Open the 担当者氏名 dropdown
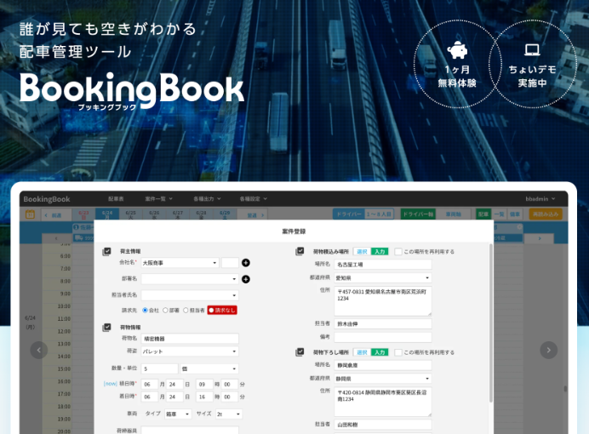 [x=190, y=295]
